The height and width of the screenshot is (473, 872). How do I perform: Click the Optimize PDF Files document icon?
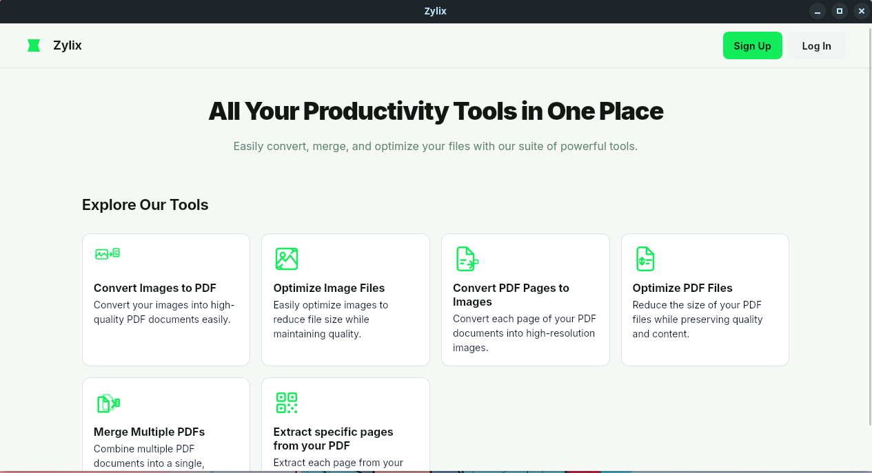tap(645, 259)
